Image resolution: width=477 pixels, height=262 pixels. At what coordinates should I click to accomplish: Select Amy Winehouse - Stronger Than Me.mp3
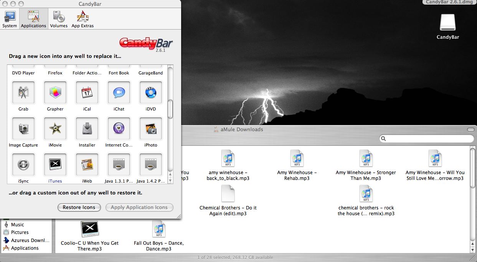pos(366,165)
